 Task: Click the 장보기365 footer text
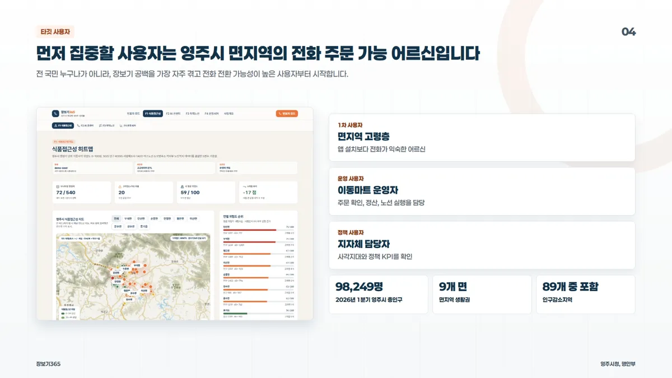pyautogui.click(x=48, y=364)
